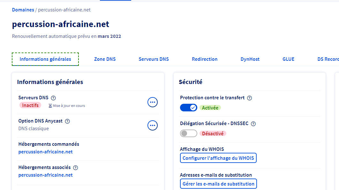Click help icon next to Serveurs DNS
This screenshot has width=339, height=190.
tap(53, 98)
